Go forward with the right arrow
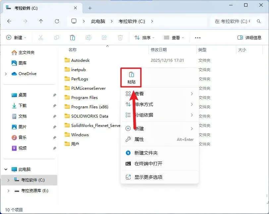This screenshot has width=269, height=214. click(x=25, y=21)
